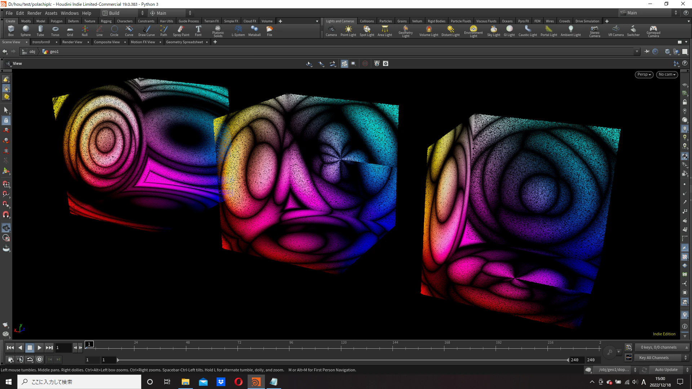Add a Metaball from the shelf

tap(254, 31)
